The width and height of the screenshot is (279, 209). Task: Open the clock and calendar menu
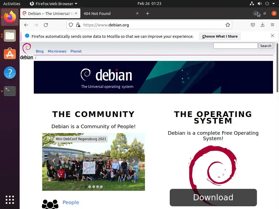tap(149, 4)
